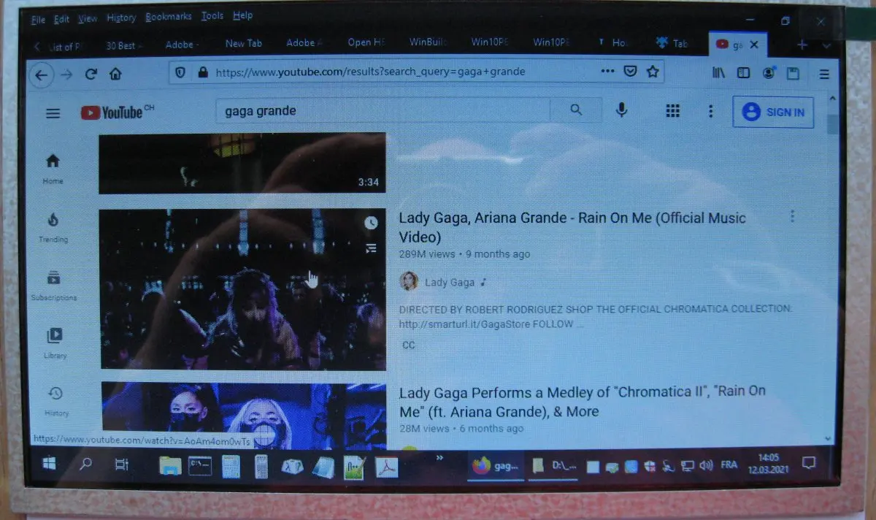Screen dimensions: 876x520
Task: Open the Windows notification center icon
Action: click(809, 462)
